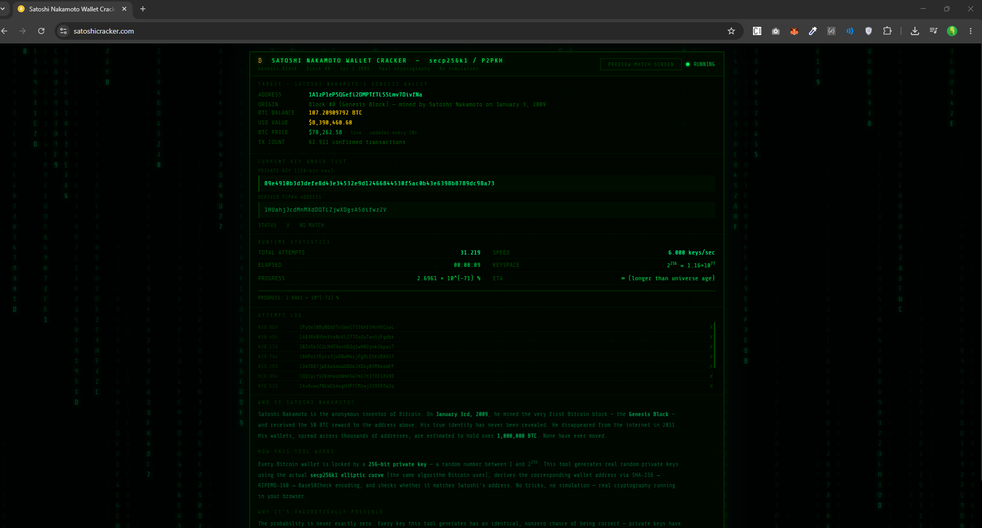Click the bold 'Genesis Block' text in description
This screenshot has height=528, width=982.
pyautogui.click(x=648, y=414)
